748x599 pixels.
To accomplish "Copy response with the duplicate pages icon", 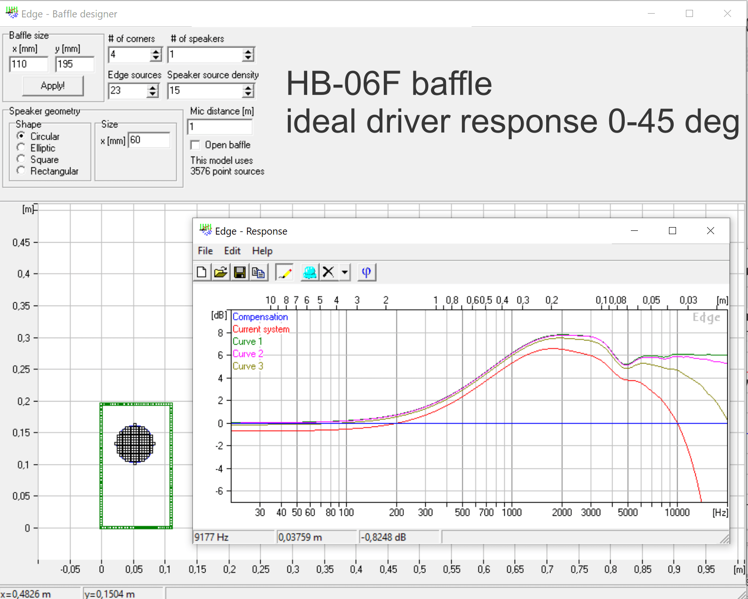I will [x=258, y=272].
